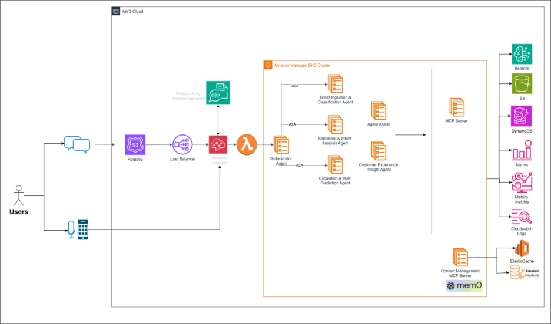Click the Amazon Connect icon
Viewport: 551px width, 324px height.
pos(218,144)
